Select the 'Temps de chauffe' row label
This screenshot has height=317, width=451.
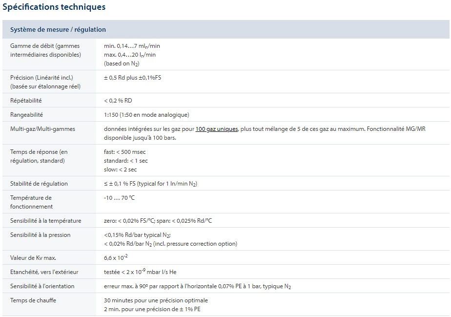click(x=33, y=300)
